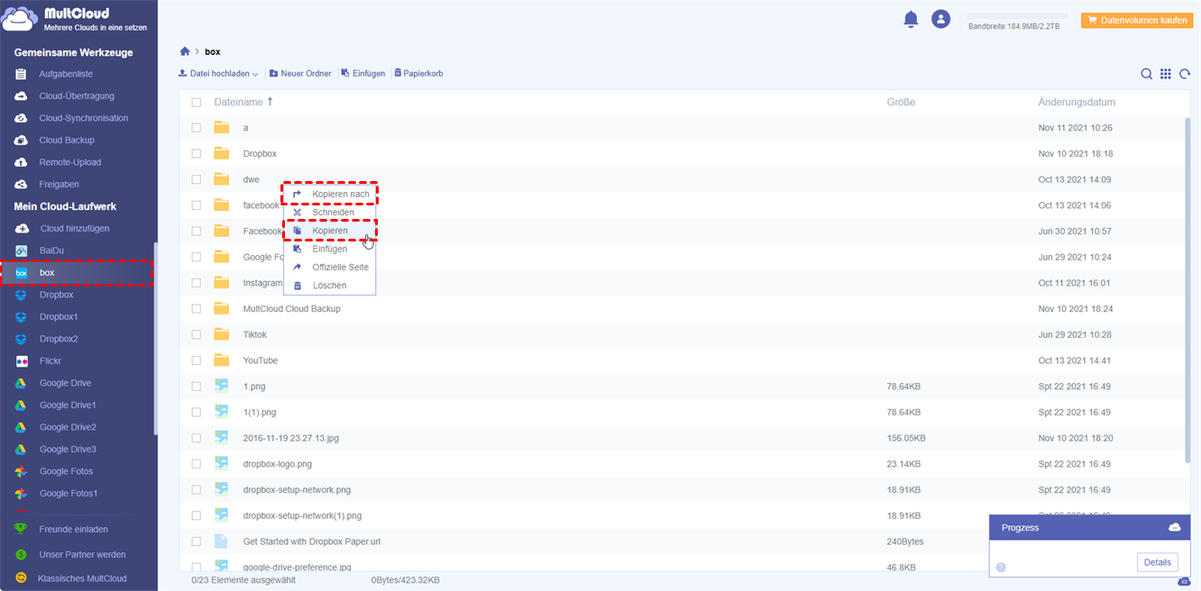
Task: Select Google Fotos1 in sidebar
Action: pos(69,494)
